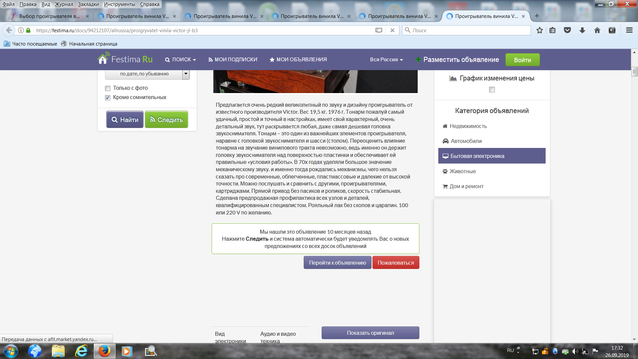The height and width of the screenshot is (359, 638).
Task: Toggle reader view icon in address bar
Action: [378, 30]
